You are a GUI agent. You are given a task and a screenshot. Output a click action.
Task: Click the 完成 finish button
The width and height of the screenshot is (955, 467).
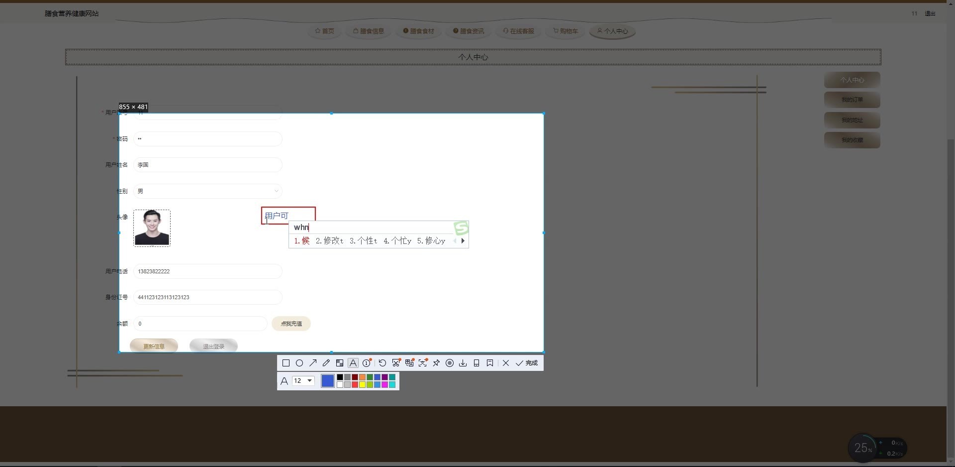pos(527,363)
